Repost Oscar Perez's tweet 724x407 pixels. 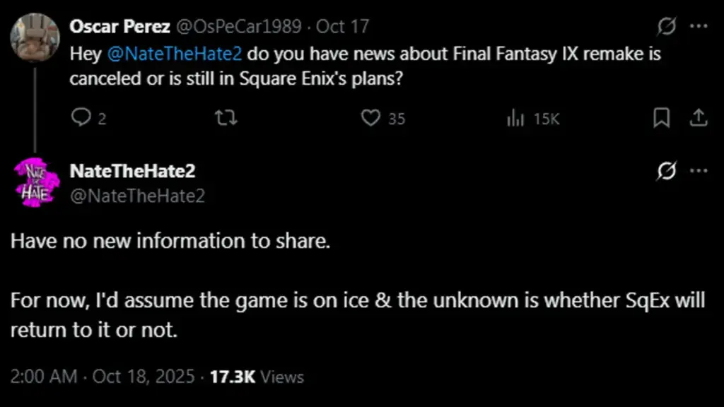click(226, 119)
